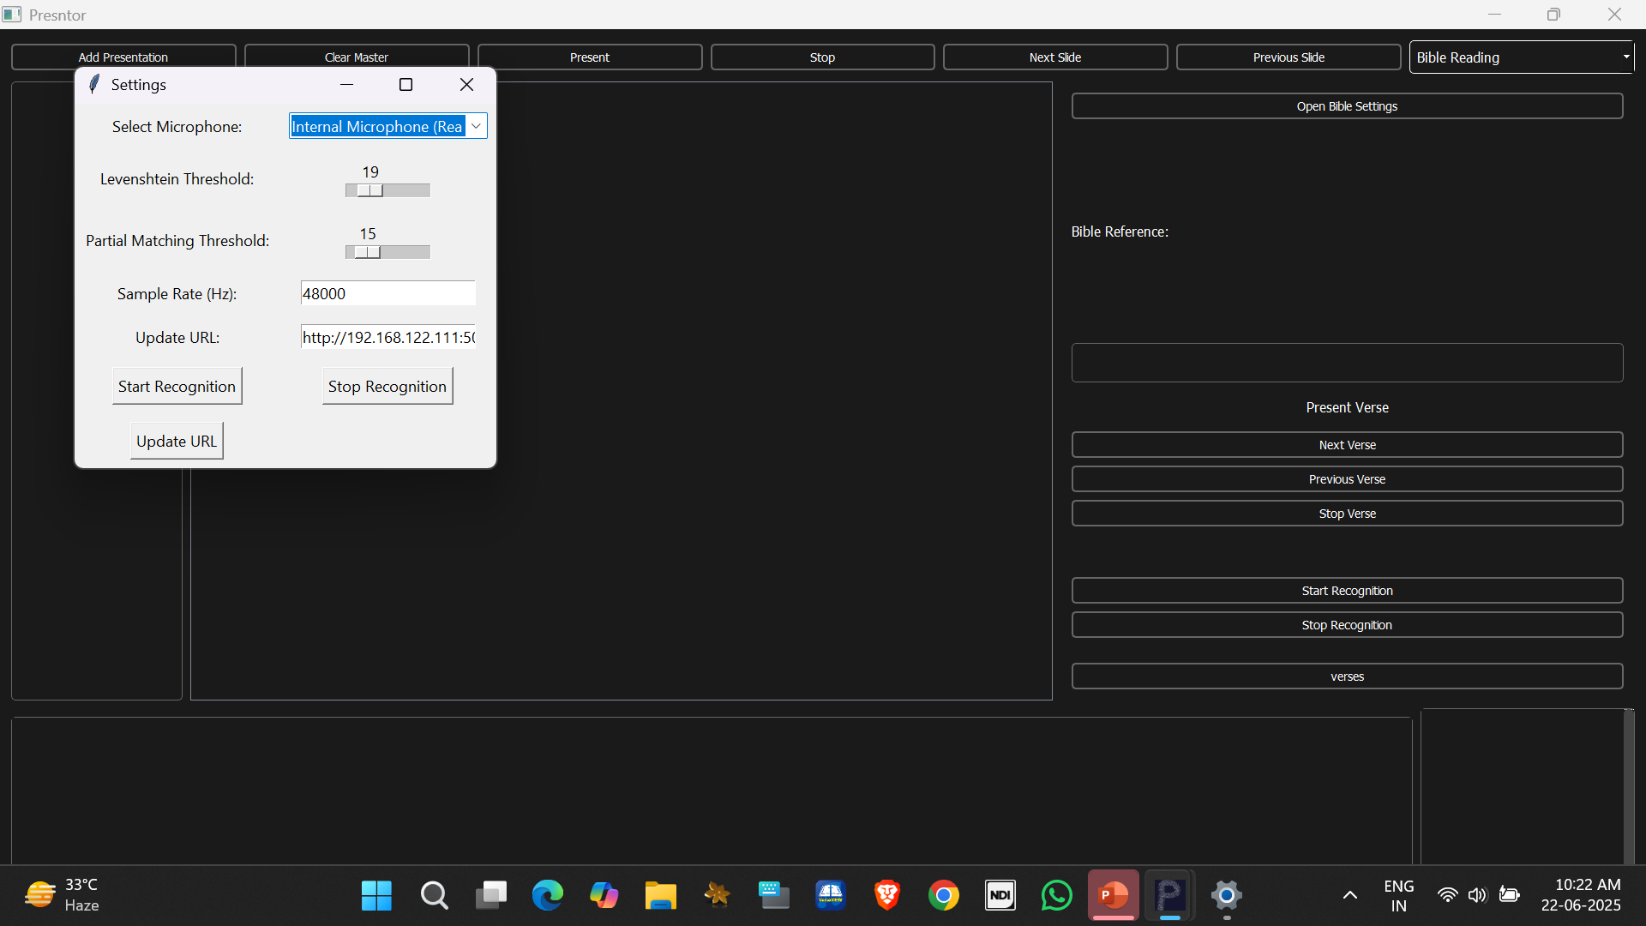Open Google Chrome from the taskbar
Image resolution: width=1646 pixels, height=926 pixels.
(x=943, y=896)
